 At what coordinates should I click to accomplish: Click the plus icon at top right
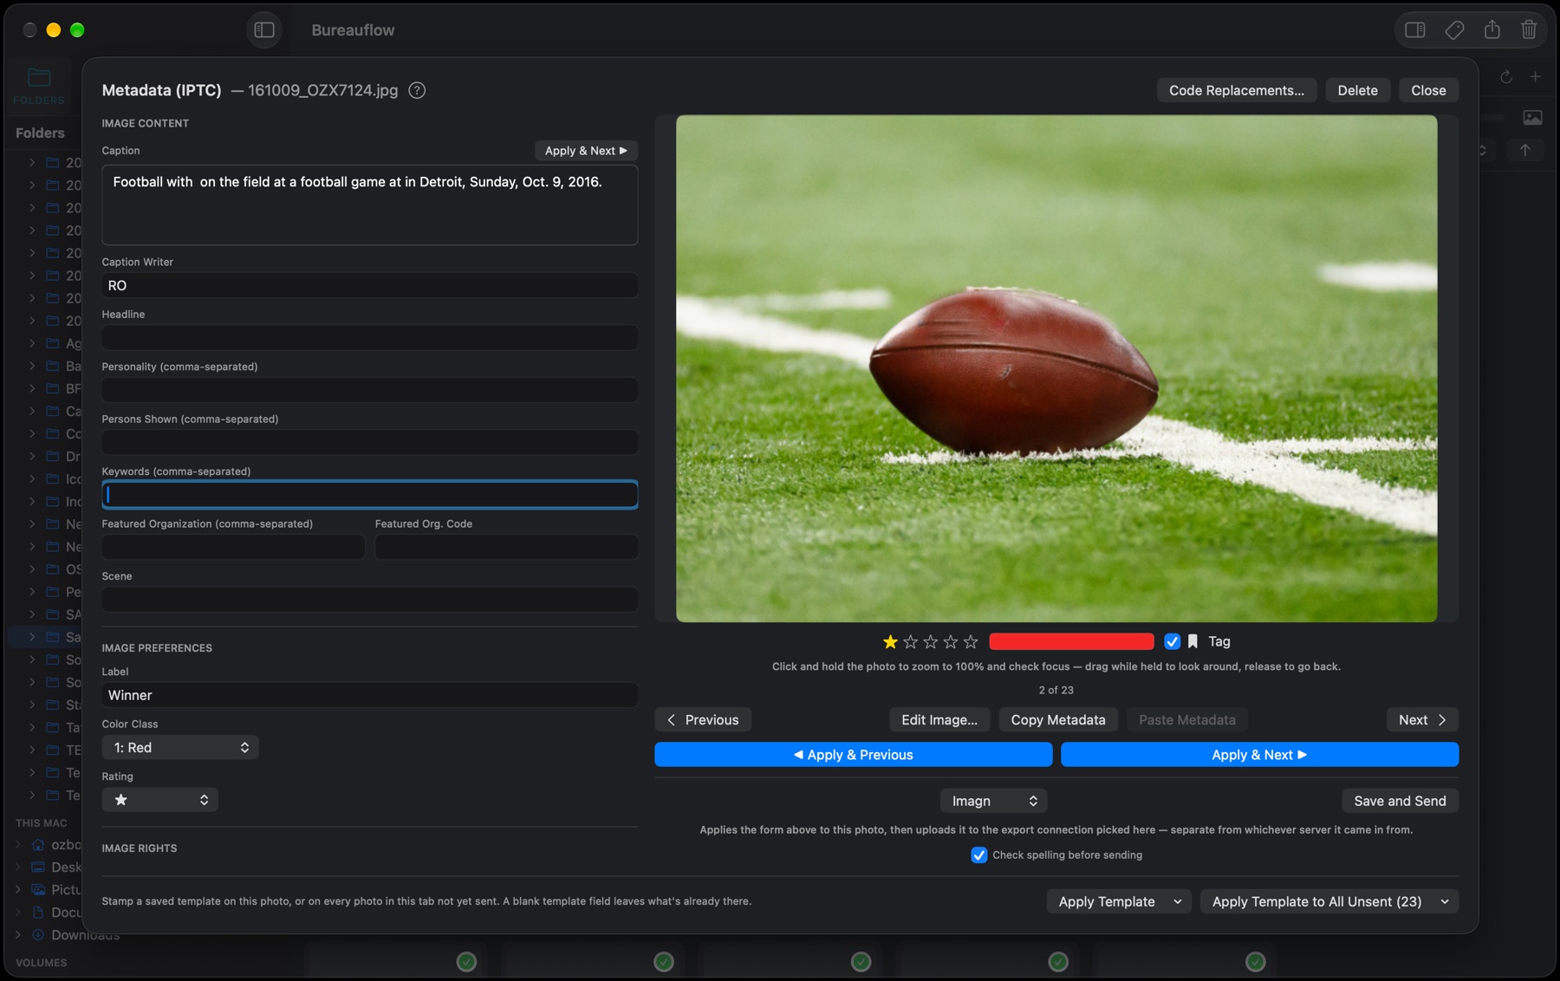(1535, 77)
